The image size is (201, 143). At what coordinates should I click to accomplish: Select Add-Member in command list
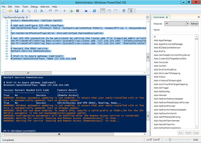click(160, 95)
